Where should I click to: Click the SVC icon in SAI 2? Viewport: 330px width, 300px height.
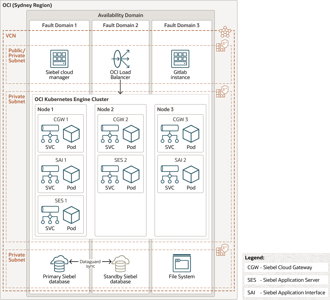coord(170,174)
